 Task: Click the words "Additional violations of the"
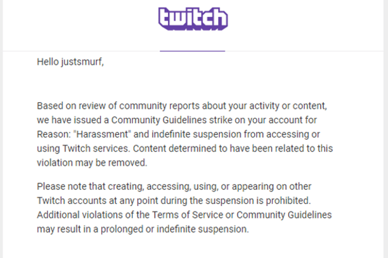(93, 215)
